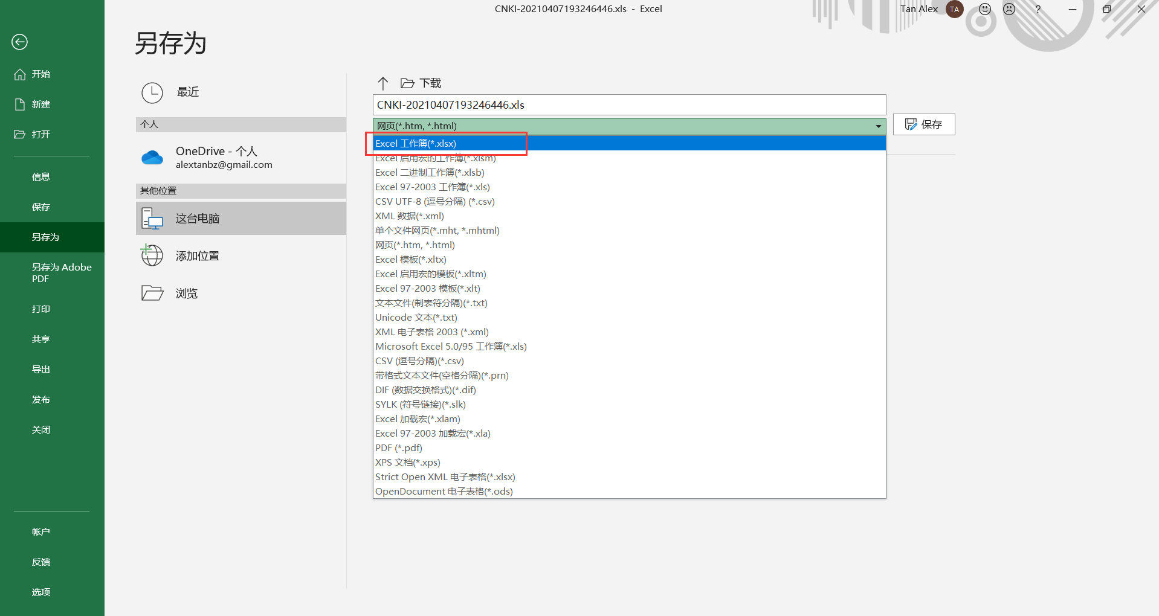Pick 文本文件(制表符分隔)(*.txt)
Image resolution: width=1159 pixels, height=616 pixels.
pos(629,303)
